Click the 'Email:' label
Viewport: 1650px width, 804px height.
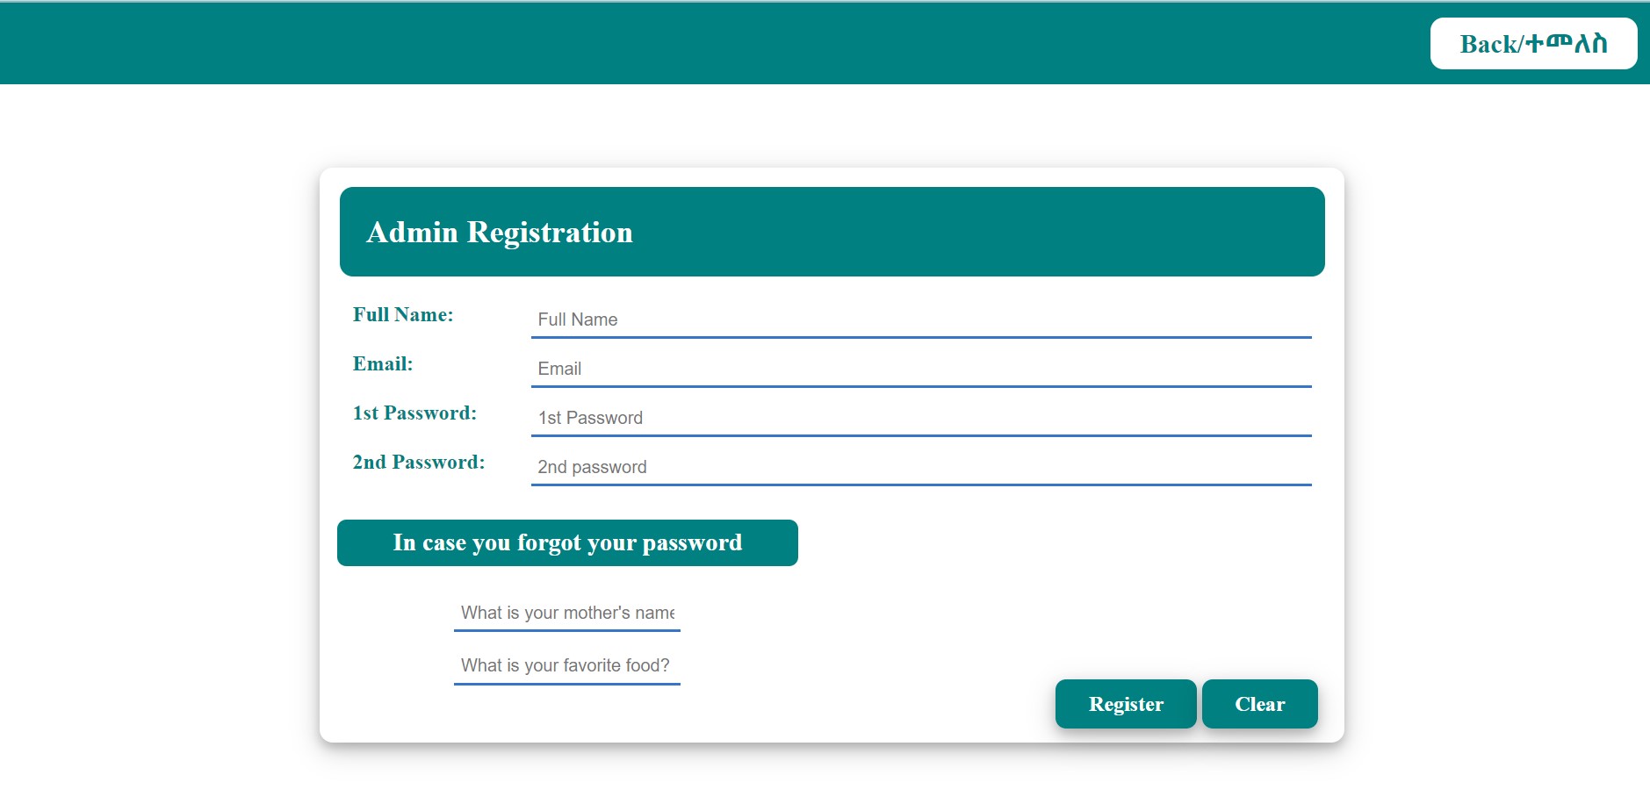coord(383,364)
